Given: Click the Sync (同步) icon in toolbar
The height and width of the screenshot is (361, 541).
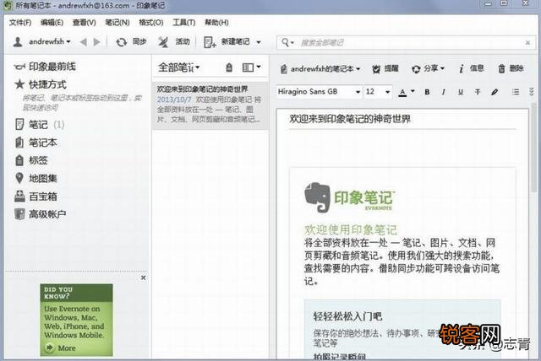Looking at the screenshot, I should point(121,42).
